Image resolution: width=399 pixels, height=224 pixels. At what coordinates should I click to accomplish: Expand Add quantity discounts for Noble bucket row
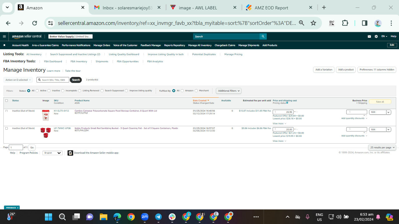tap(354, 136)
